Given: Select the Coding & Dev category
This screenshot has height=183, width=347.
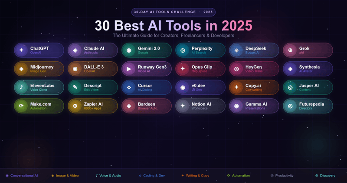Looking at the screenshot, I should click(x=152, y=176).
